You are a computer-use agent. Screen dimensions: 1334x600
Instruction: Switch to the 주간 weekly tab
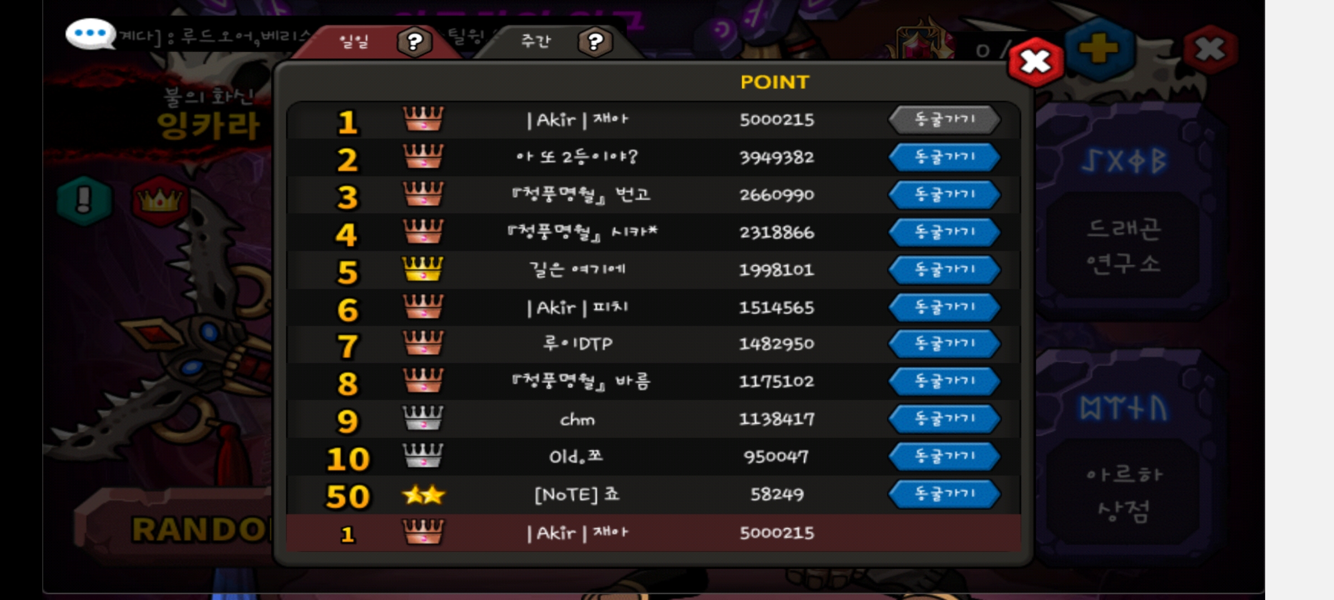(535, 41)
